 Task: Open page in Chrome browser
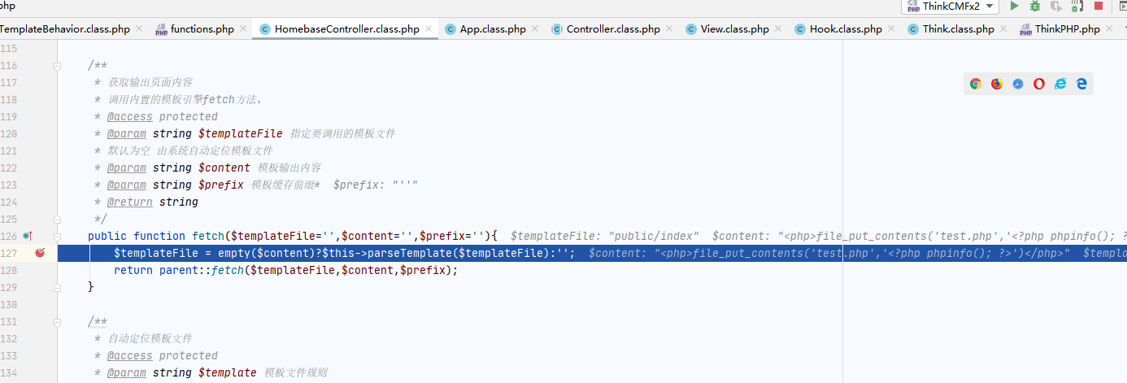(x=976, y=83)
